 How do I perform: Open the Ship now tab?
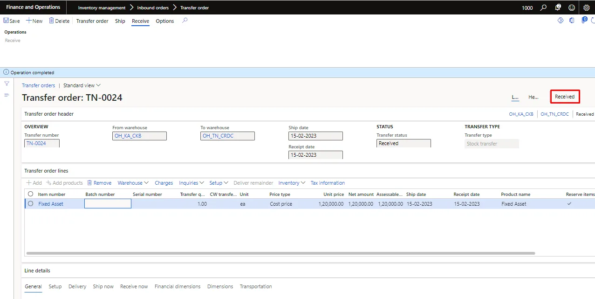[103, 286]
